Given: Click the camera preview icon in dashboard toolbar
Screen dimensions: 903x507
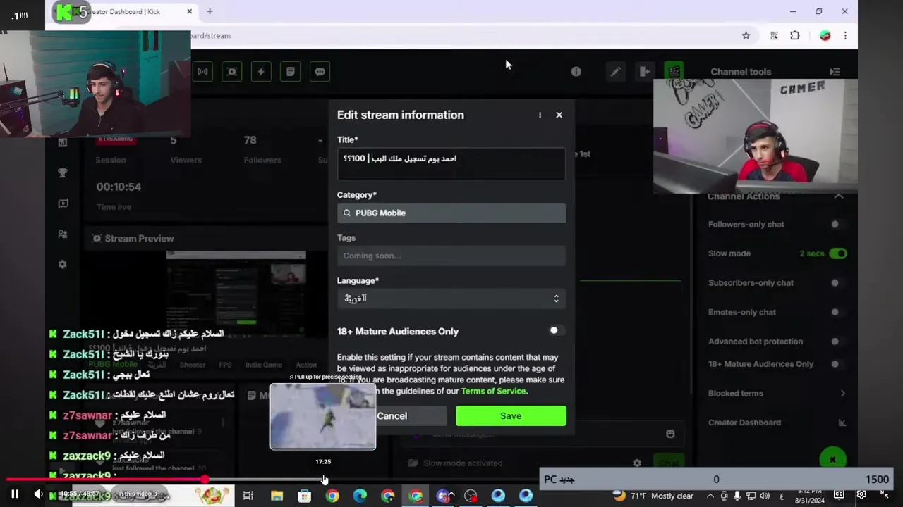Looking at the screenshot, I should point(232,71).
